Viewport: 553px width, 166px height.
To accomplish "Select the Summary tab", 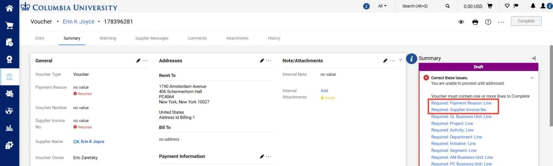I will pyautogui.click(x=72, y=39).
